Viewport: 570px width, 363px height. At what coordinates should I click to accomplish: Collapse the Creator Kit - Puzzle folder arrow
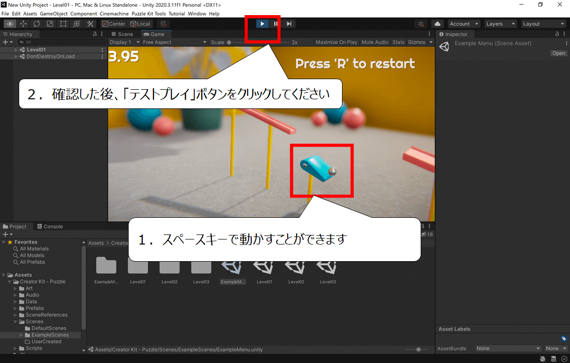coord(10,282)
